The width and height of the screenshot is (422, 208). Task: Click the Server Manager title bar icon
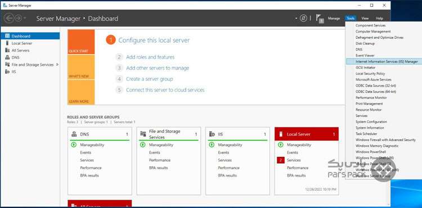click(x=5, y=5)
